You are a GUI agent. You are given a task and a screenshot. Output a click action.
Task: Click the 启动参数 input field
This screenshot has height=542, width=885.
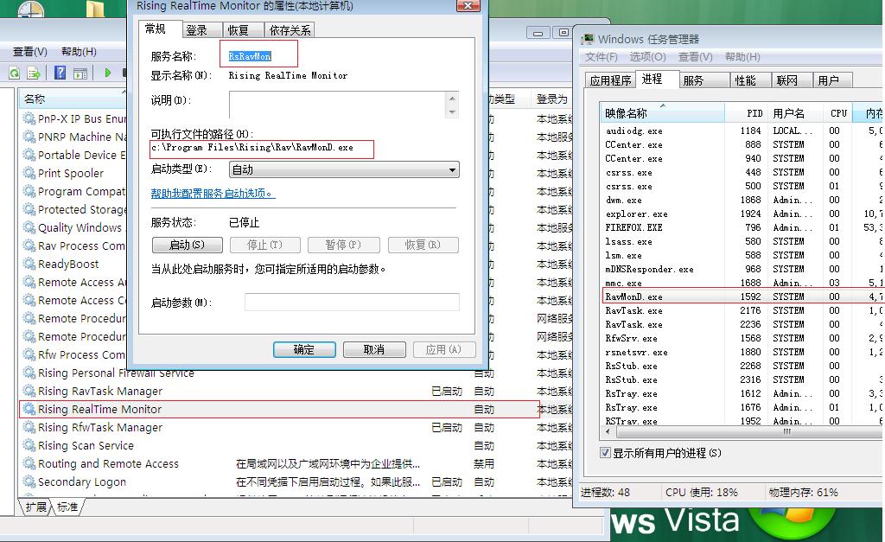tap(353, 302)
